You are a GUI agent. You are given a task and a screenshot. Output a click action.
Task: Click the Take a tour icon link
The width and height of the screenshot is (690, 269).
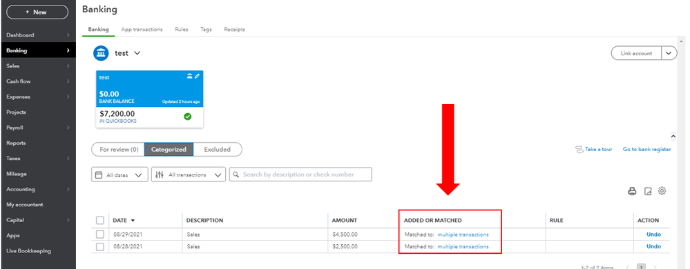click(594, 150)
